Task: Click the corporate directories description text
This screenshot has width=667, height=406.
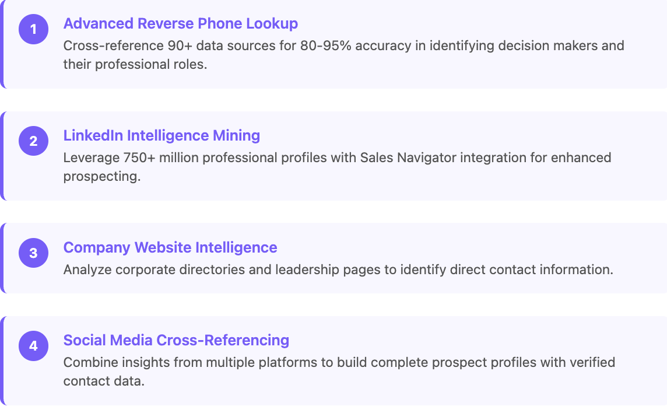Action: pos(338,269)
